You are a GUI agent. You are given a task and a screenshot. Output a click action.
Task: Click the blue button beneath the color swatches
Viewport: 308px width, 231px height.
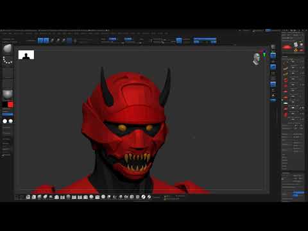coord(8,114)
